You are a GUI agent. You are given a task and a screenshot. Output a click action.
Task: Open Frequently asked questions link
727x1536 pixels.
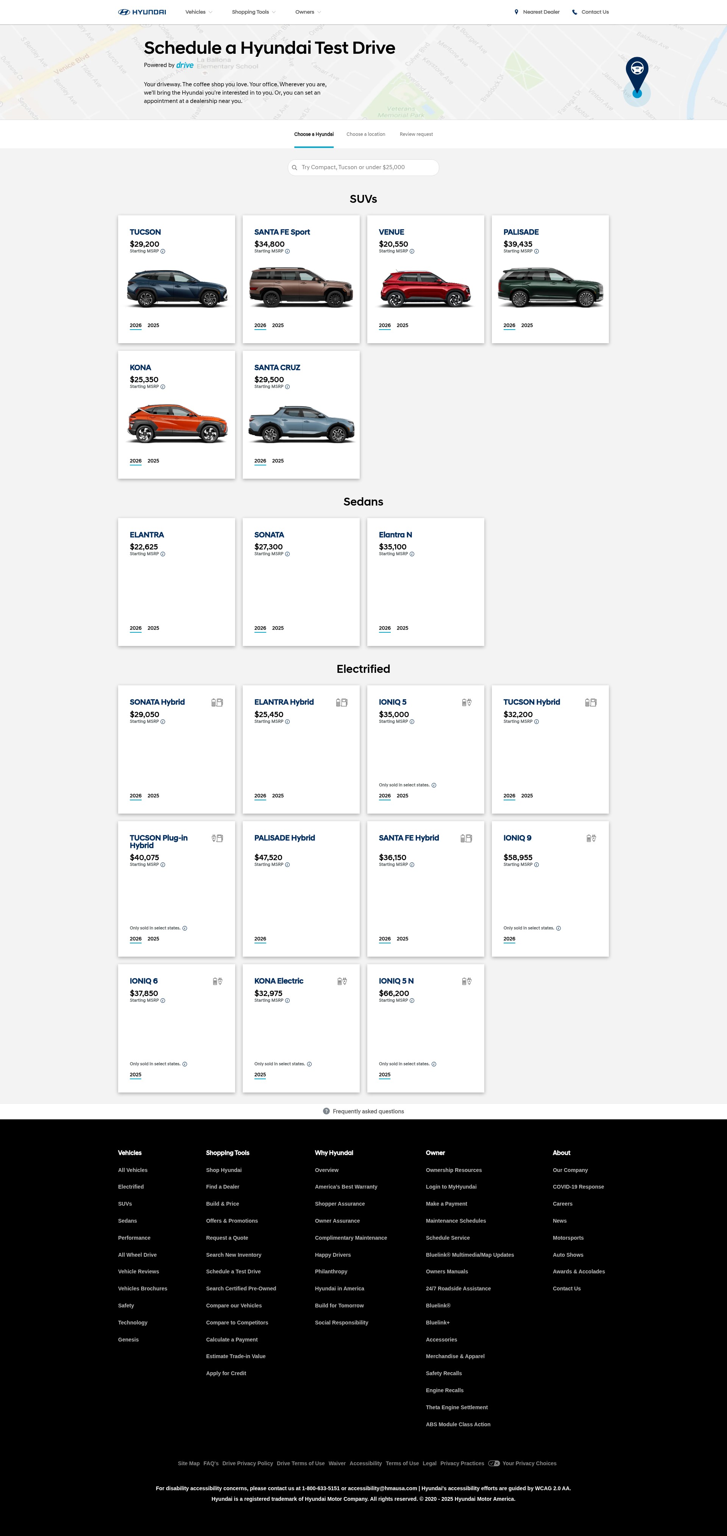[x=368, y=1111]
